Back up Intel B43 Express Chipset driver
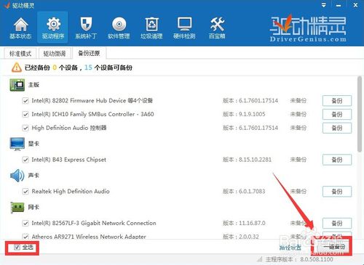 [337, 160]
